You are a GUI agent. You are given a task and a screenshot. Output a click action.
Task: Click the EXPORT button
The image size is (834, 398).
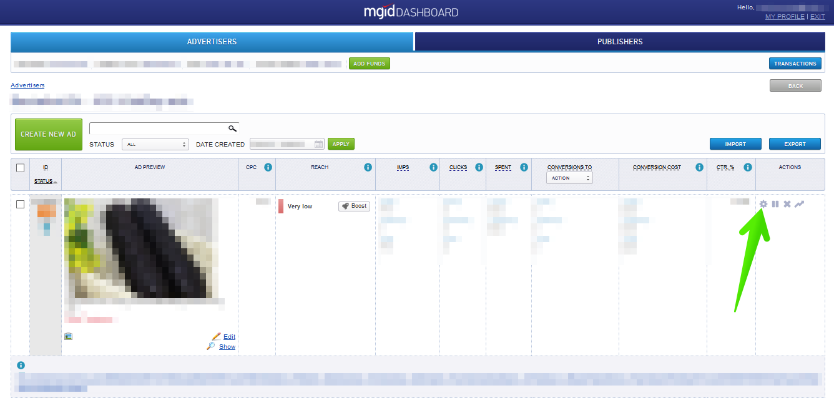pyautogui.click(x=795, y=144)
